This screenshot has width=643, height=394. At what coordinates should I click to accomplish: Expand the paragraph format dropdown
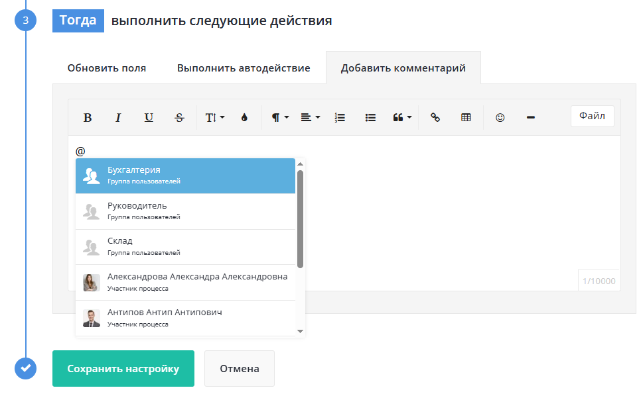pos(279,117)
